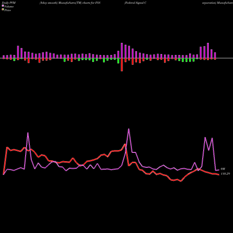Click the tallest magenta volume bar in the chart center
Viewport: 233px width, 233px height.
(x=122, y=50)
